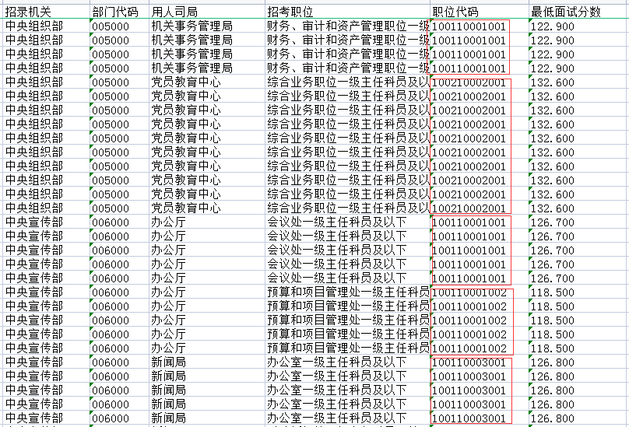Select the first 118.500 score cell
This screenshot has width=629, height=427.
578,292
